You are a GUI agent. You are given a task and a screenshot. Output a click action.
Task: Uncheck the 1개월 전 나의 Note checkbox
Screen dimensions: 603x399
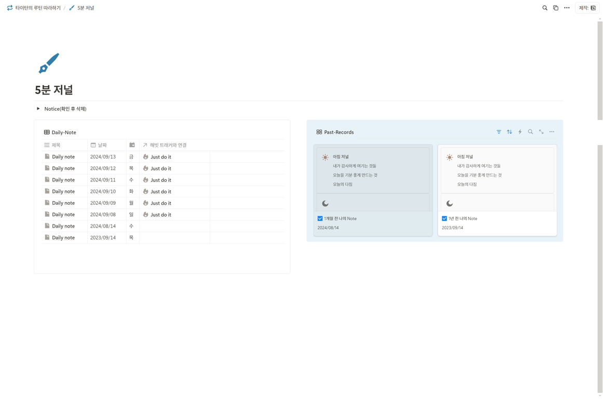[320, 218]
